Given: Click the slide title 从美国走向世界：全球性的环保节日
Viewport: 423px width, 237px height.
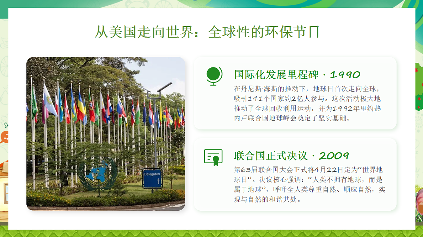Looking at the screenshot, I should (x=207, y=32).
